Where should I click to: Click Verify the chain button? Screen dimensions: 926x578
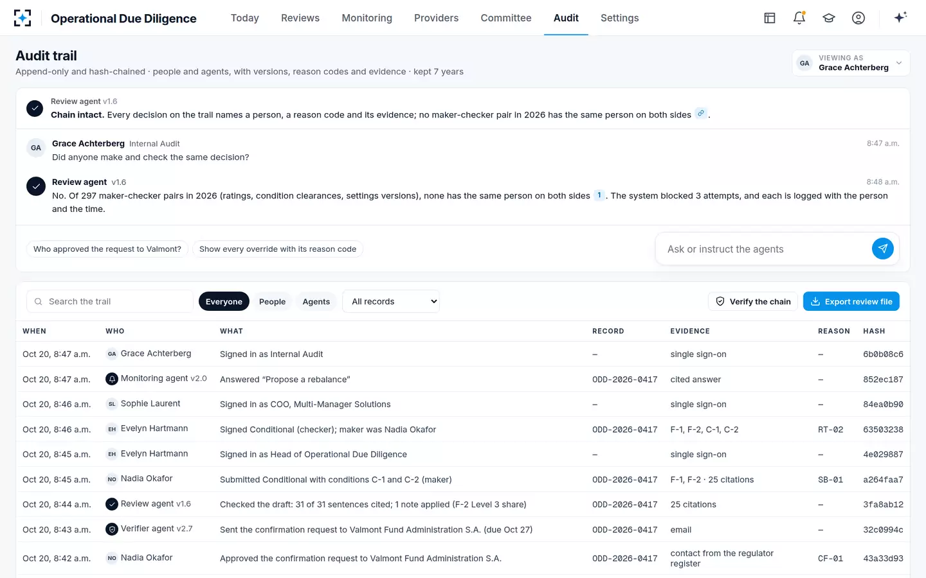point(753,301)
